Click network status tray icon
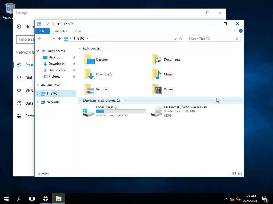Screen dimensions: 273x204 pos(232,199)
